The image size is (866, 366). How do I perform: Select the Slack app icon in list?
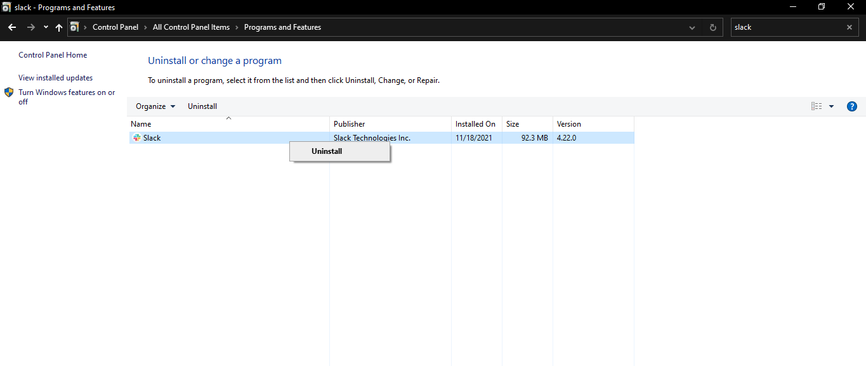click(x=137, y=137)
